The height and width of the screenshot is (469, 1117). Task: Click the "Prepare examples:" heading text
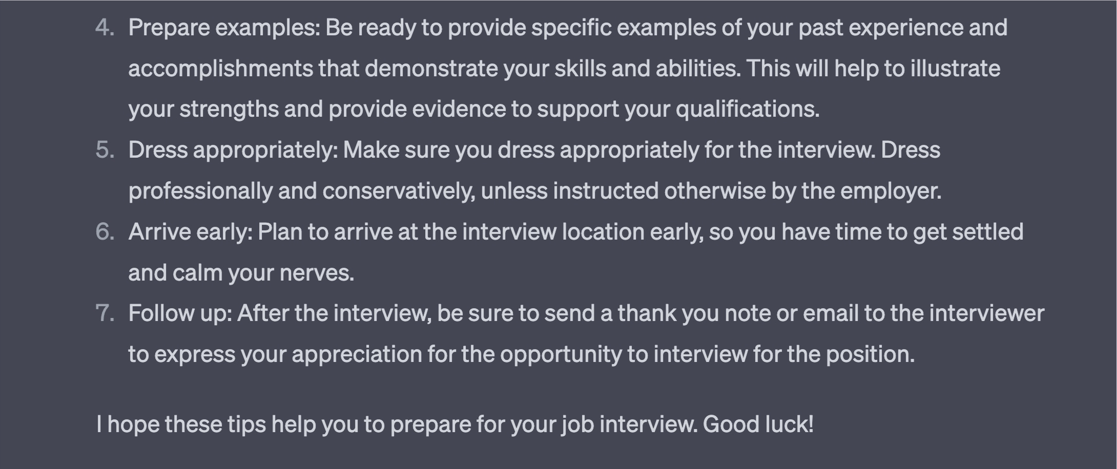pyautogui.click(x=224, y=29)
